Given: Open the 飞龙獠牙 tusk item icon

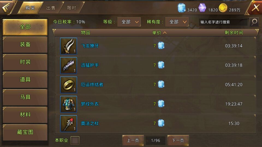Looking at the screenshot, I should pyautogui.click(x=69, y=46).
